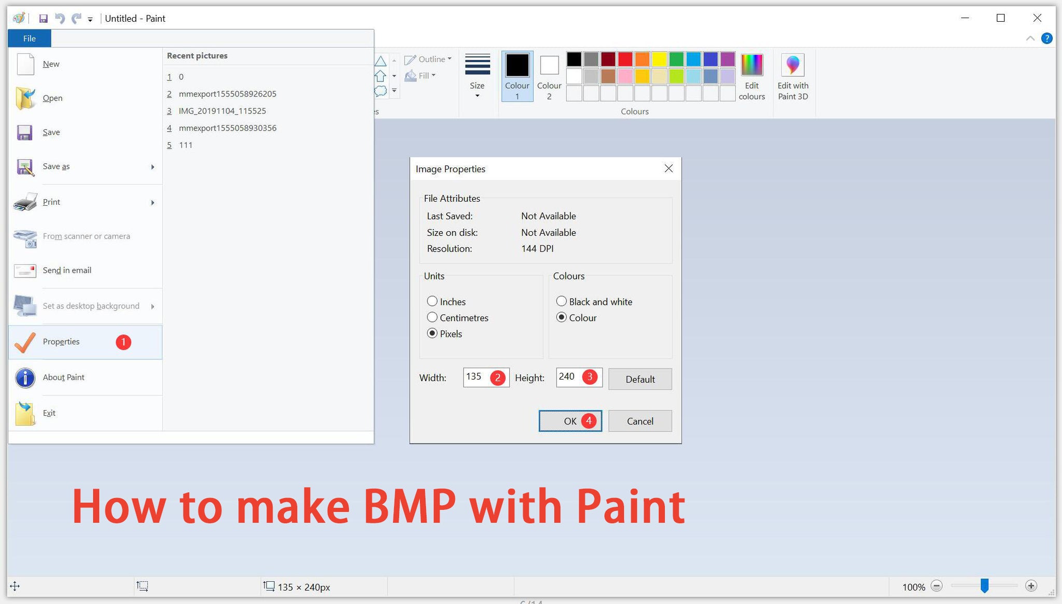Image resolution: width=1062 pixels, height=604 pixels.
Task: Open the Edit colours palette icon
Action: (751, 65)
